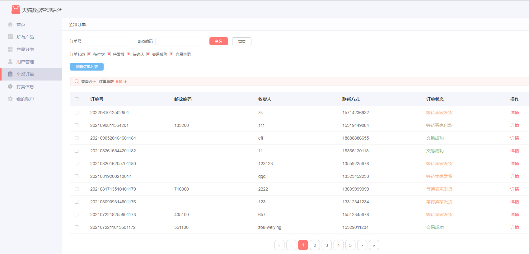Click the 打赏信息 coin icon
The image size is (529, 254).
10,86
